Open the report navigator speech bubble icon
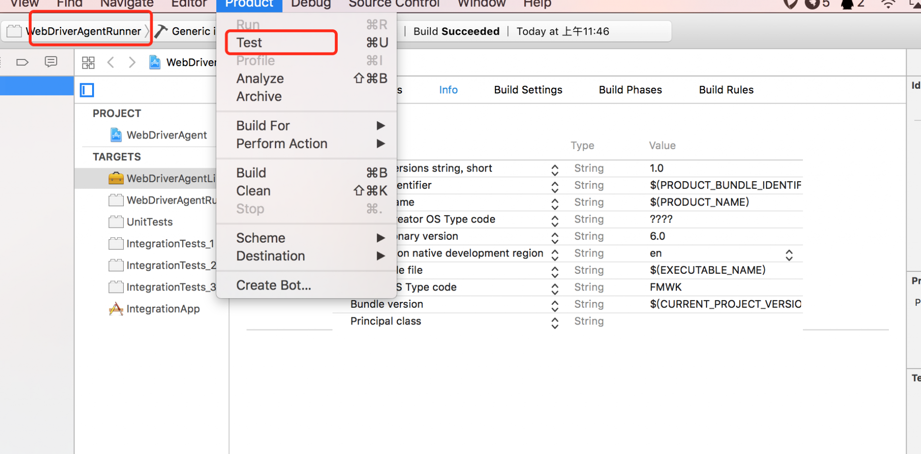Image resolution: width=921 pixels, height=454 pixels. (51, 62)
